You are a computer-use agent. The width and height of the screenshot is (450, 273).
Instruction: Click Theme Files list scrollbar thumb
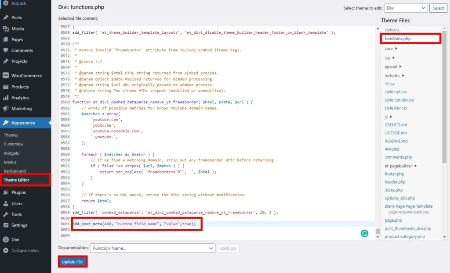point(444,97)
